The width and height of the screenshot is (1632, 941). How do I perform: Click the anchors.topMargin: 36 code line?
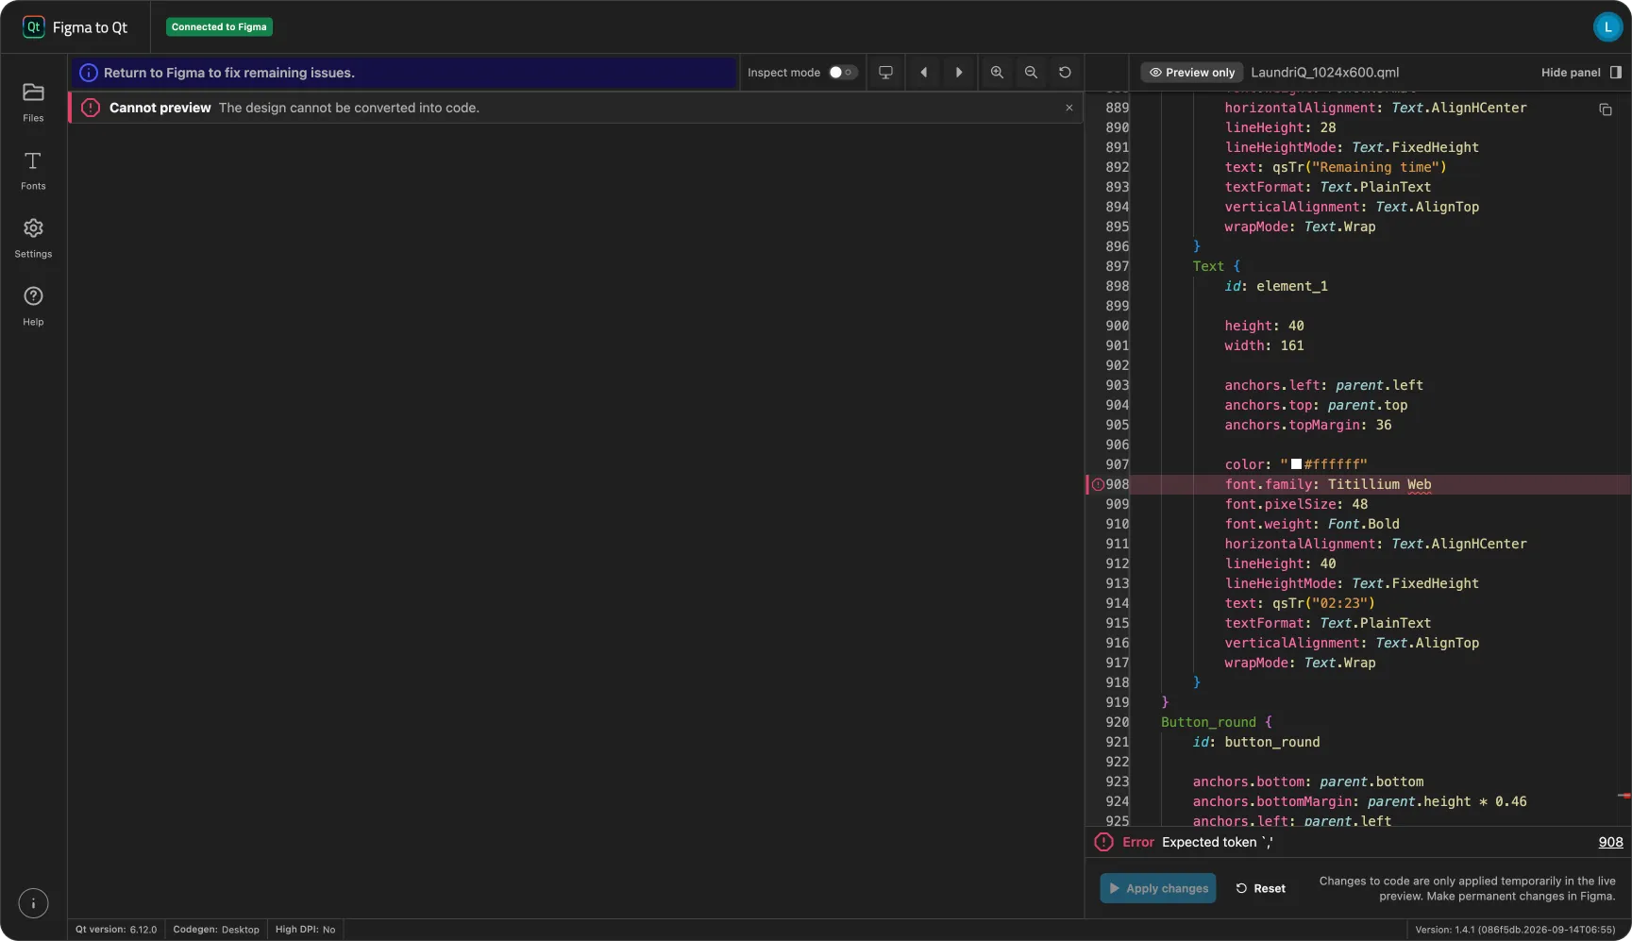1307,425
